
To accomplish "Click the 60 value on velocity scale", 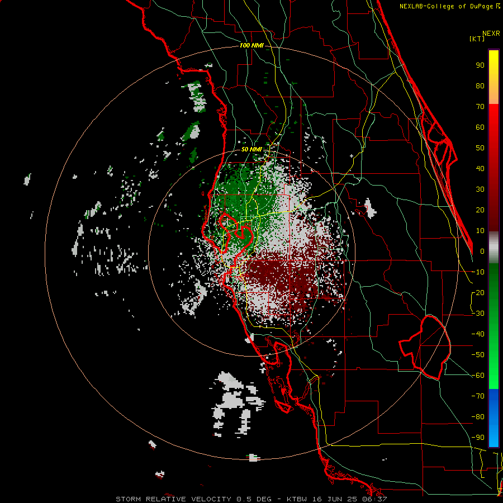I will [480, 127].
